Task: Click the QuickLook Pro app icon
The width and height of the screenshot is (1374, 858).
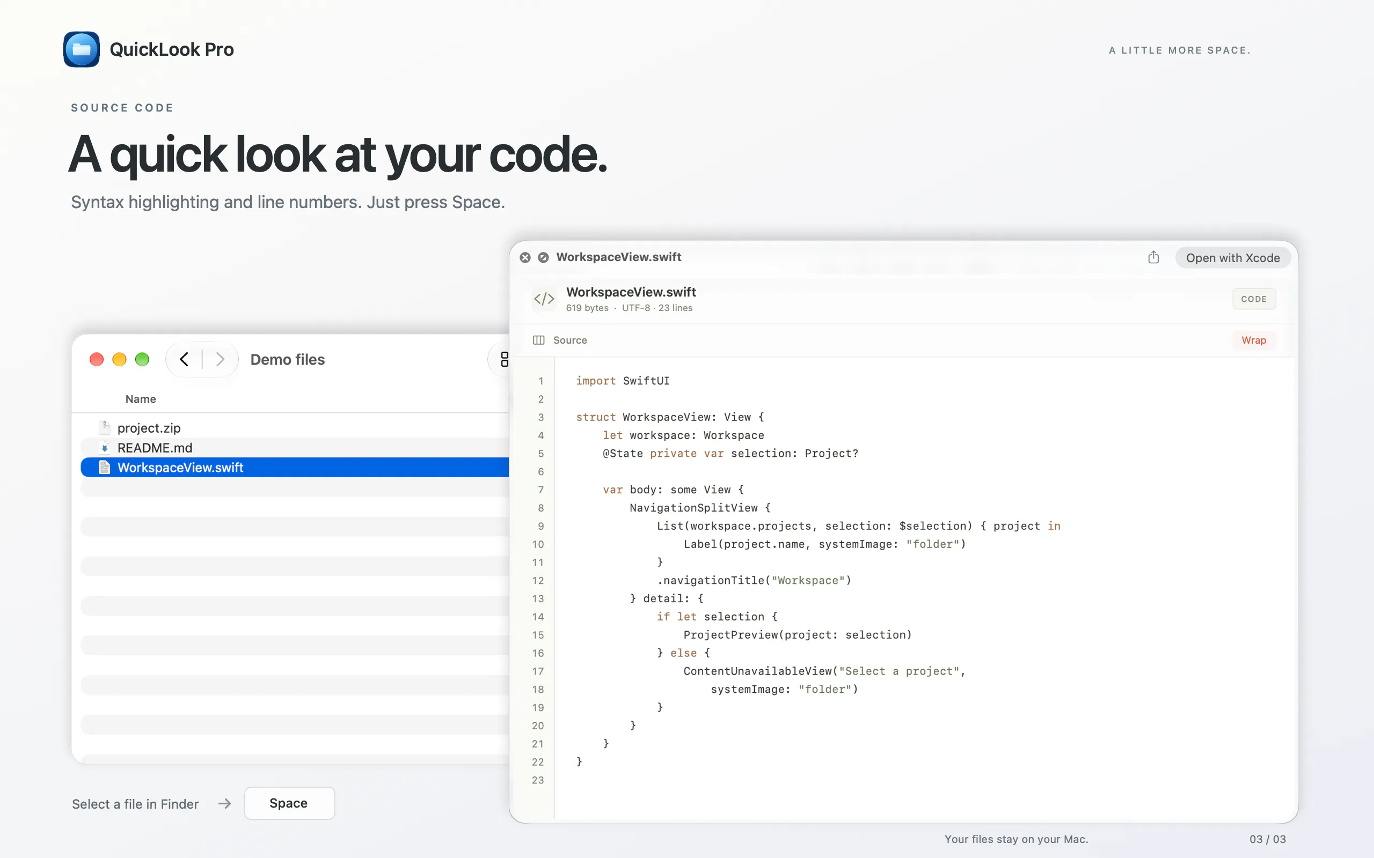Action: [x=81, y=49]
